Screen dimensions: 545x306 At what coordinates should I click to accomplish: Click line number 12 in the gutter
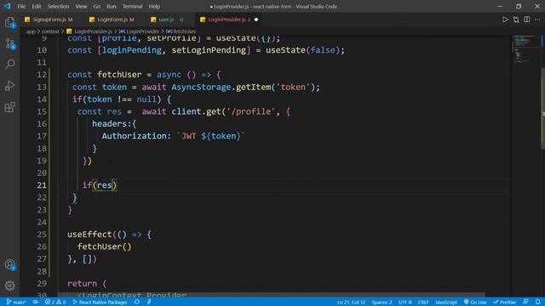point(42,75)
